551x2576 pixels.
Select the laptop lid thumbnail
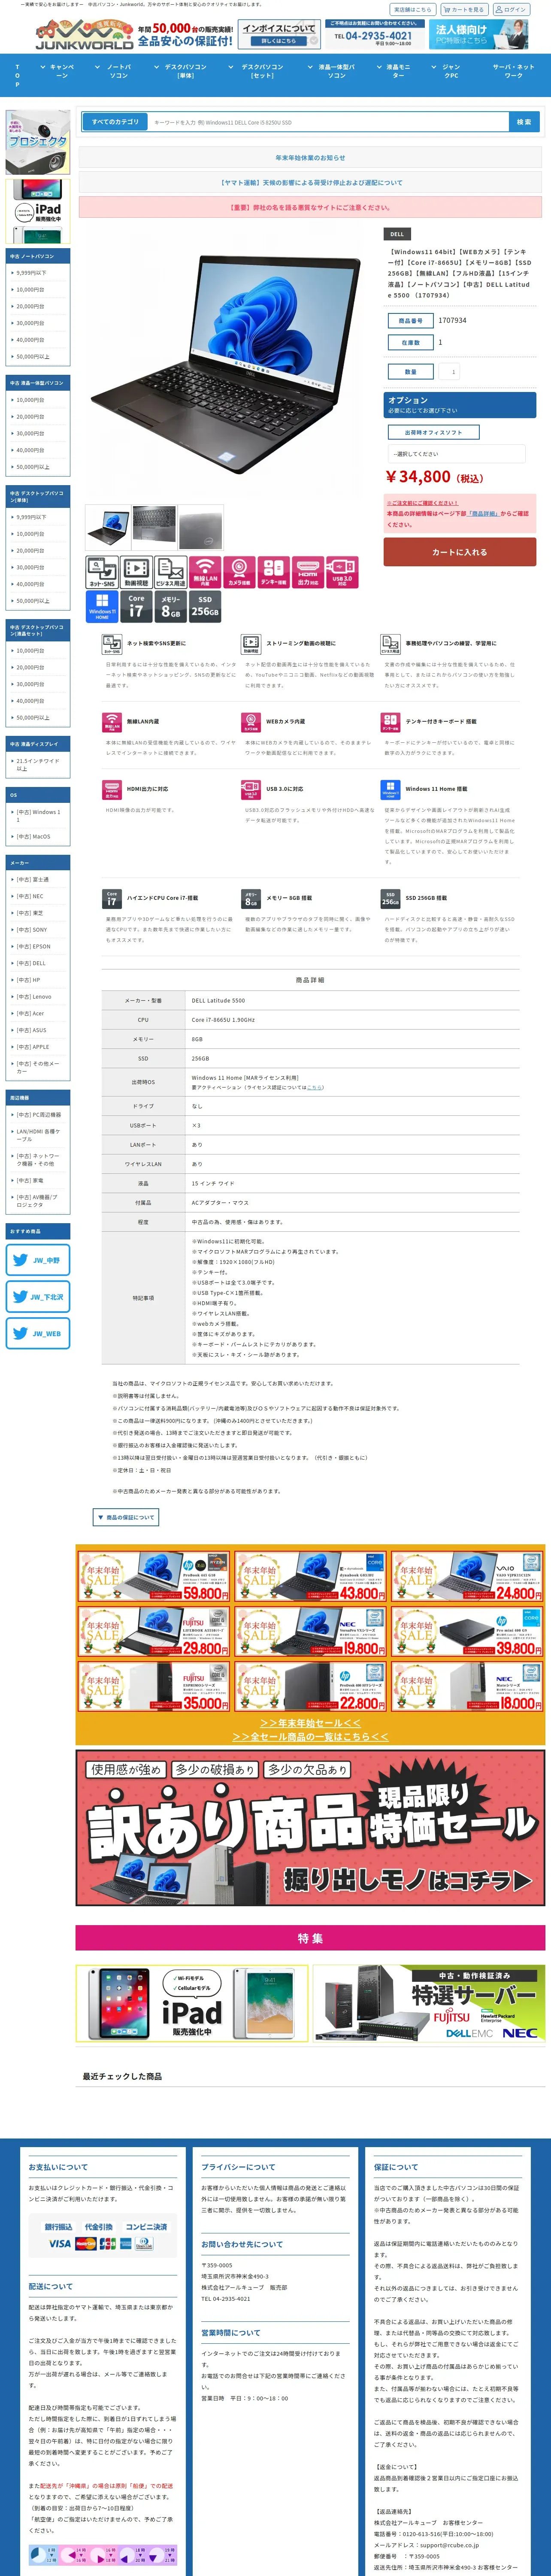(201, 527)
